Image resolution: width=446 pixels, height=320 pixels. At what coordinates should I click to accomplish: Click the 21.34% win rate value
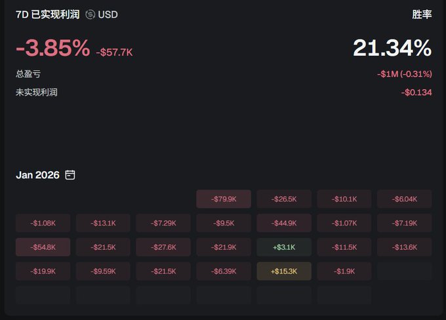(392, 48)
